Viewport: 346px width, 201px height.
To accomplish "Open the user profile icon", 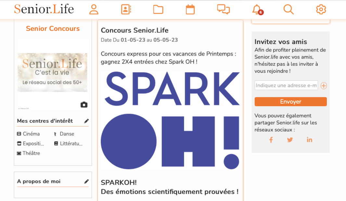I will pyautogui.click(x=94, y=9).
